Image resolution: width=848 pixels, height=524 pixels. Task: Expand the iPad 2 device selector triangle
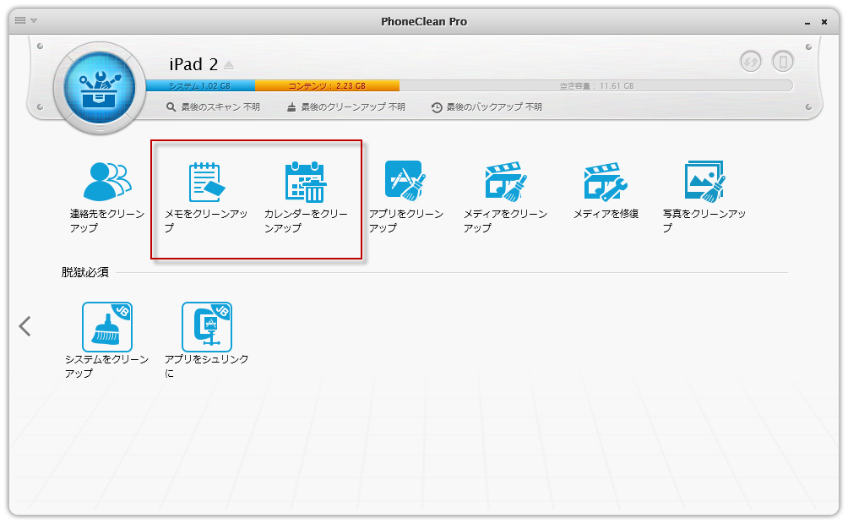tap(229, 65)
